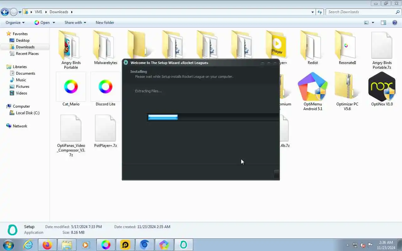Open the address bar history dropdown
The width and height of the screenshot is (402, 251).
[x=312, y=12]
